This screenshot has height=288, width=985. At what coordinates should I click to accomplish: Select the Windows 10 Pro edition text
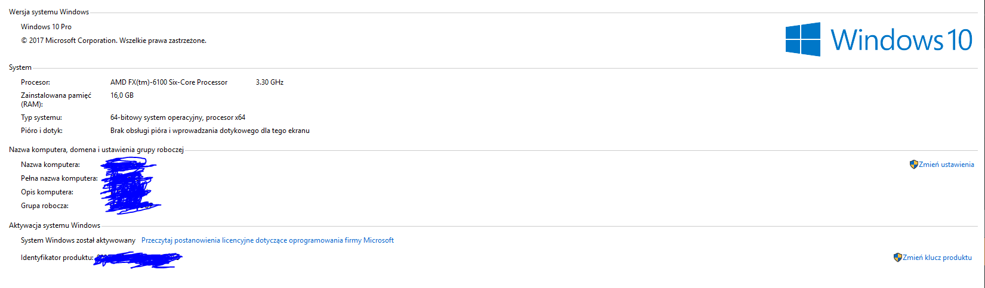(x=46, y=27)
